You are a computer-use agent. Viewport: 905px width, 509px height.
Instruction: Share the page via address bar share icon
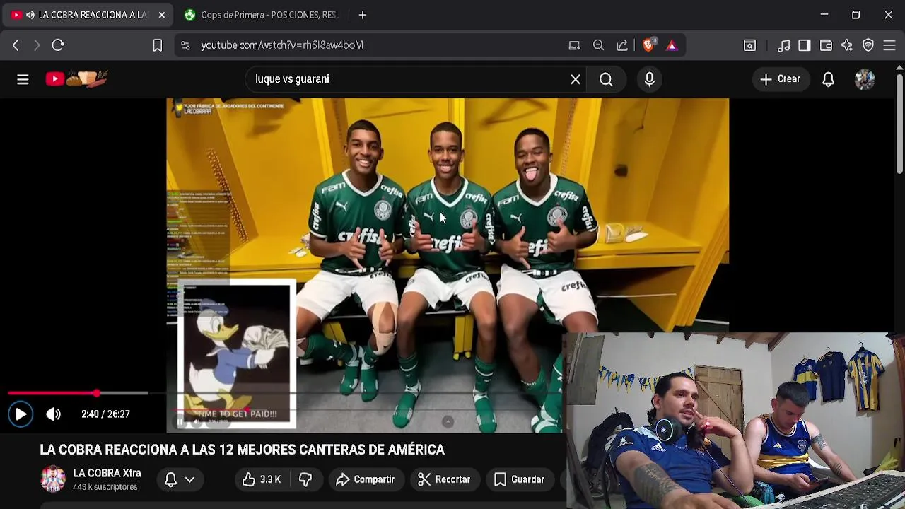(622, 45)
